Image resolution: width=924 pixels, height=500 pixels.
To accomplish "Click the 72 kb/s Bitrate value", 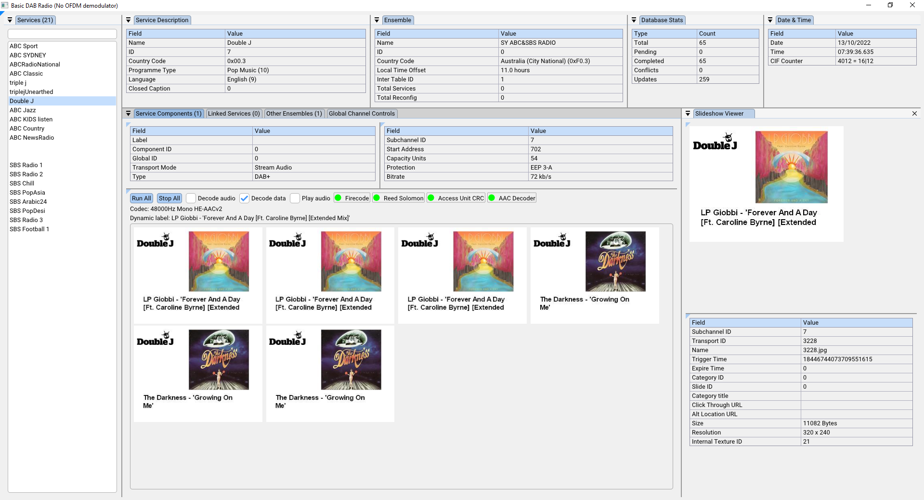I will coord(600,177).
